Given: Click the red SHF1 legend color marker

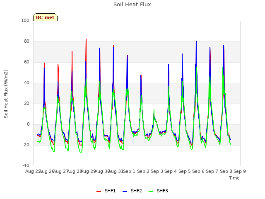Looking at the screenshot, I should point(99,192).
